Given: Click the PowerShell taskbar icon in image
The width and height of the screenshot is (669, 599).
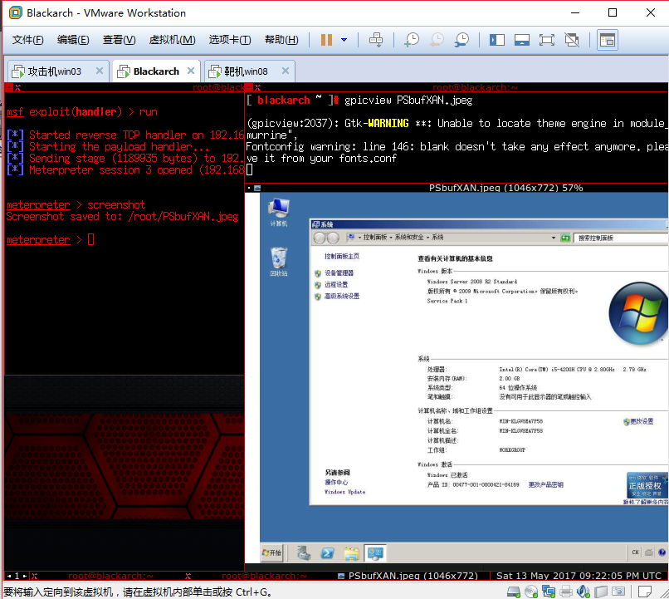Looking at the screenshot, I should click(x=327, y=553).
